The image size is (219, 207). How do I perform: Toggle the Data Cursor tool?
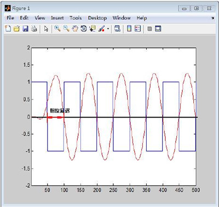(93, 29)
